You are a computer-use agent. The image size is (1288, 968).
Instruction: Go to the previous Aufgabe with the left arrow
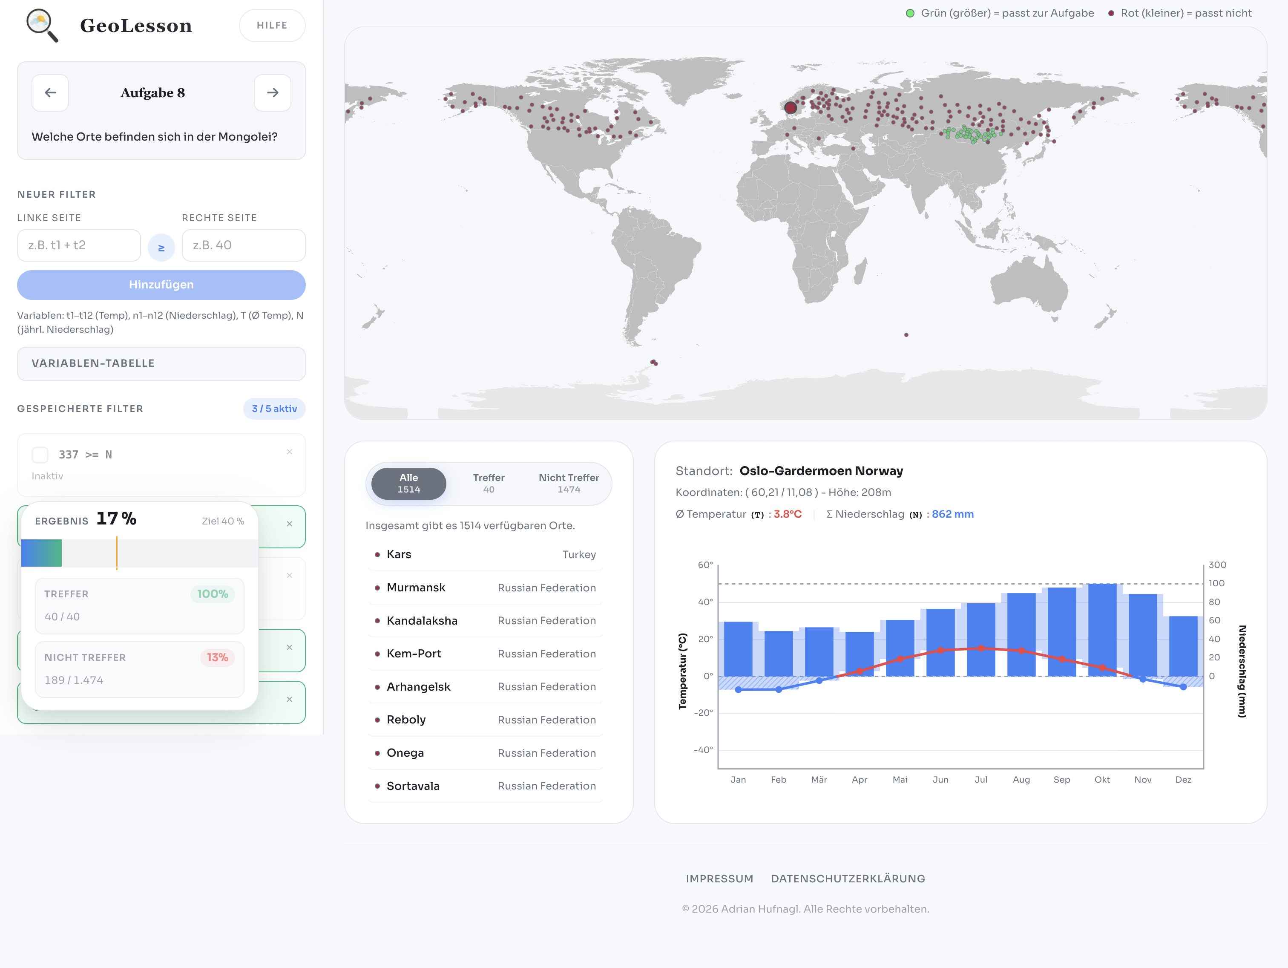point(50,92)
